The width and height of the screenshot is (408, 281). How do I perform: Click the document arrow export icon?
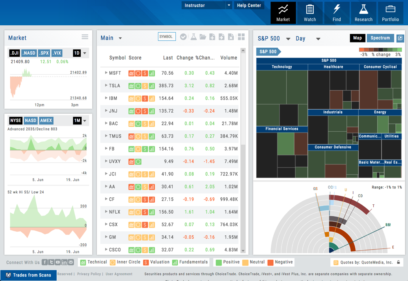(x=222, y=37)
